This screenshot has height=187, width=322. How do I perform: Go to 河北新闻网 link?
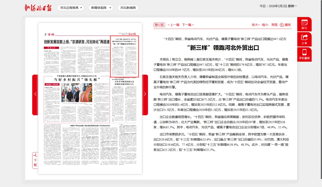click(128, 8)
